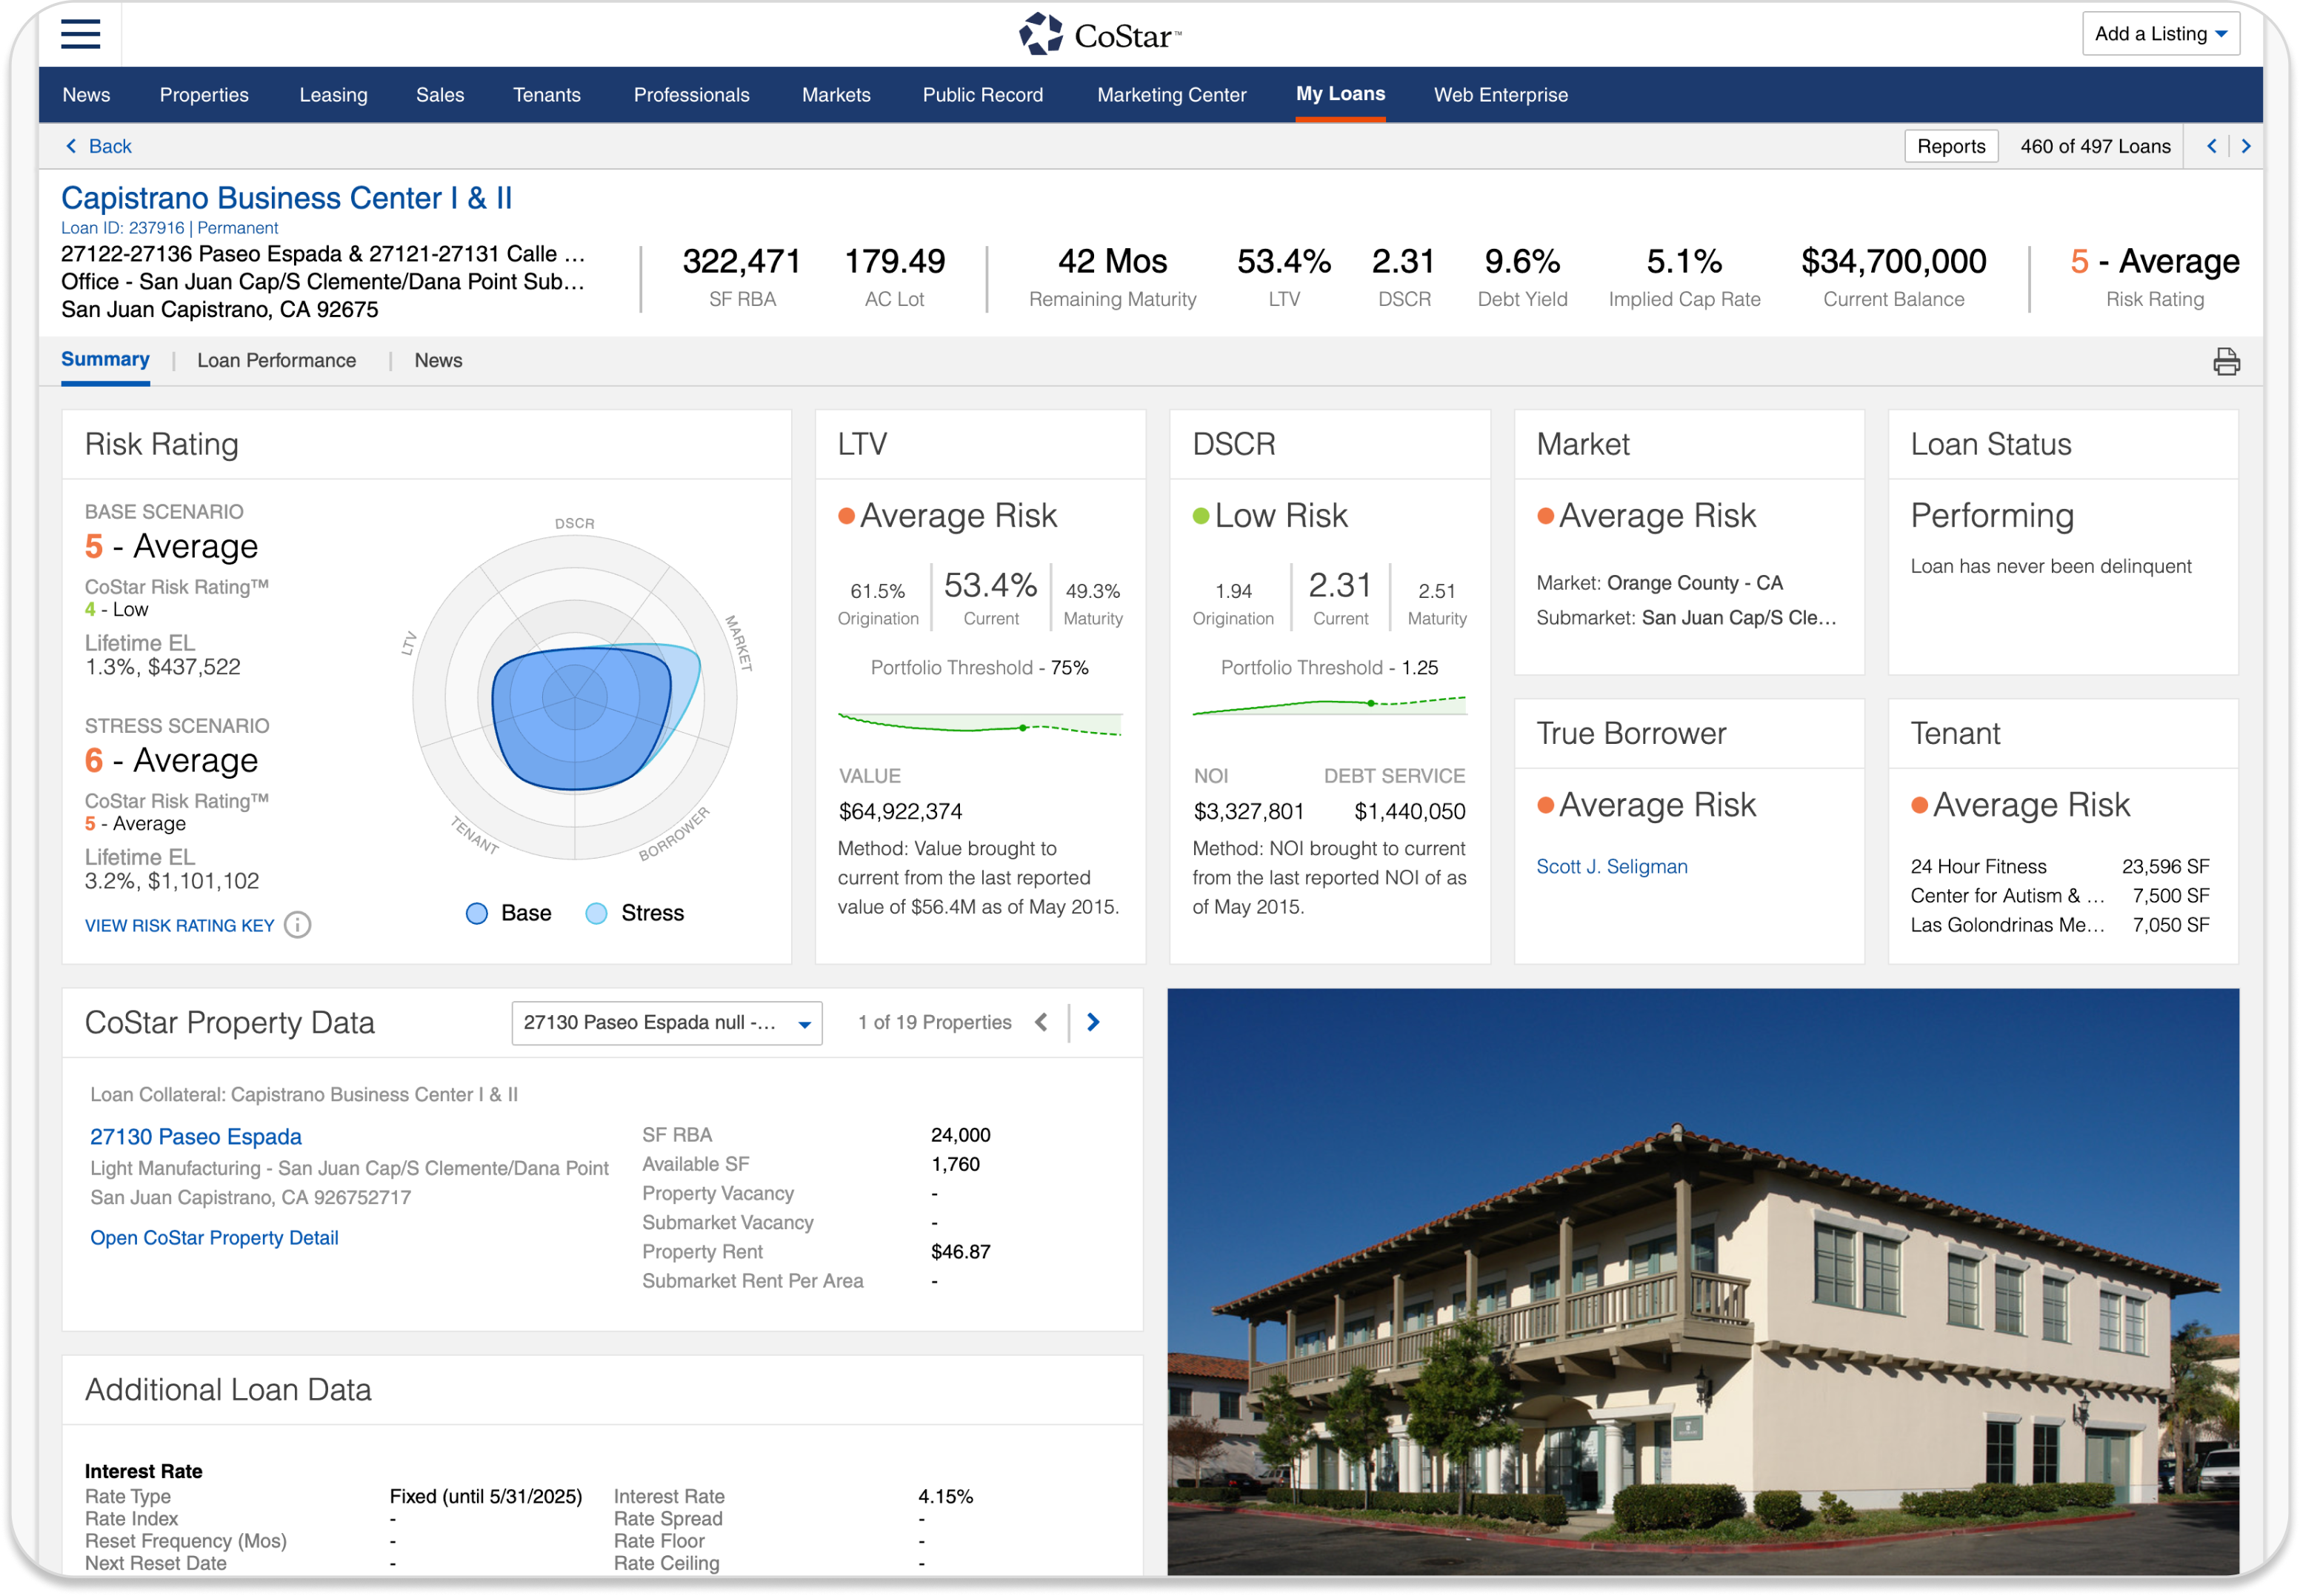This screenshot has width=2300, height=1596.
Task: Click the LTV trend line current marker
Action: coord(1022,728)
